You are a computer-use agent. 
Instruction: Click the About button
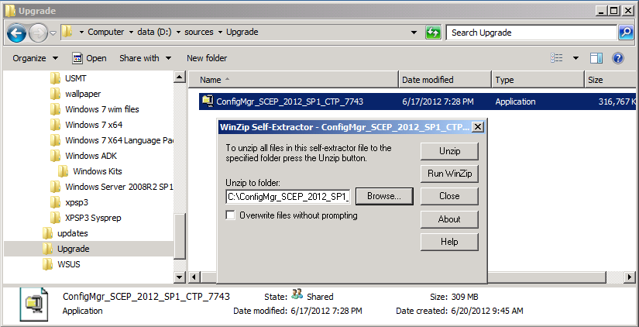tap(449, 219)
